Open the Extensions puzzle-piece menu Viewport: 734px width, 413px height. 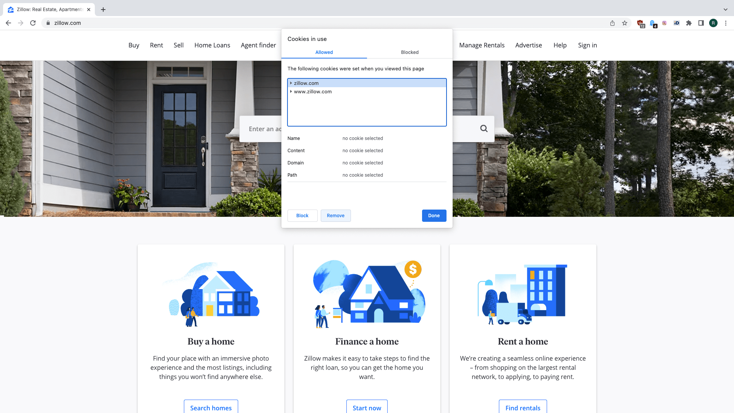(689, 23)
